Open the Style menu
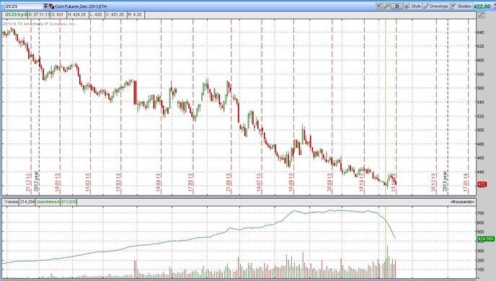 point(413,6)
